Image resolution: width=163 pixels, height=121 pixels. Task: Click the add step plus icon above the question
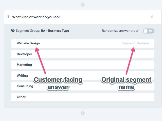pos(83,5)
